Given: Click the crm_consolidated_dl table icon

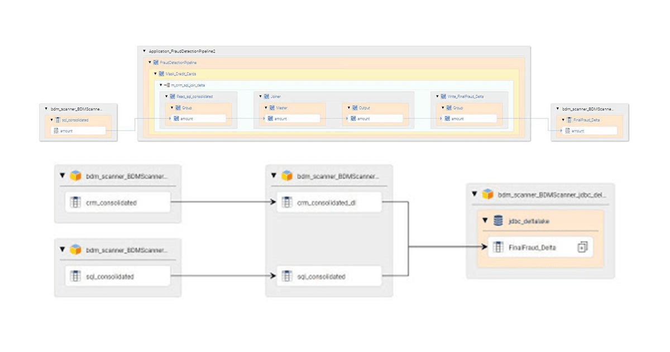Looking at the screenshot, I should point(286,202).
